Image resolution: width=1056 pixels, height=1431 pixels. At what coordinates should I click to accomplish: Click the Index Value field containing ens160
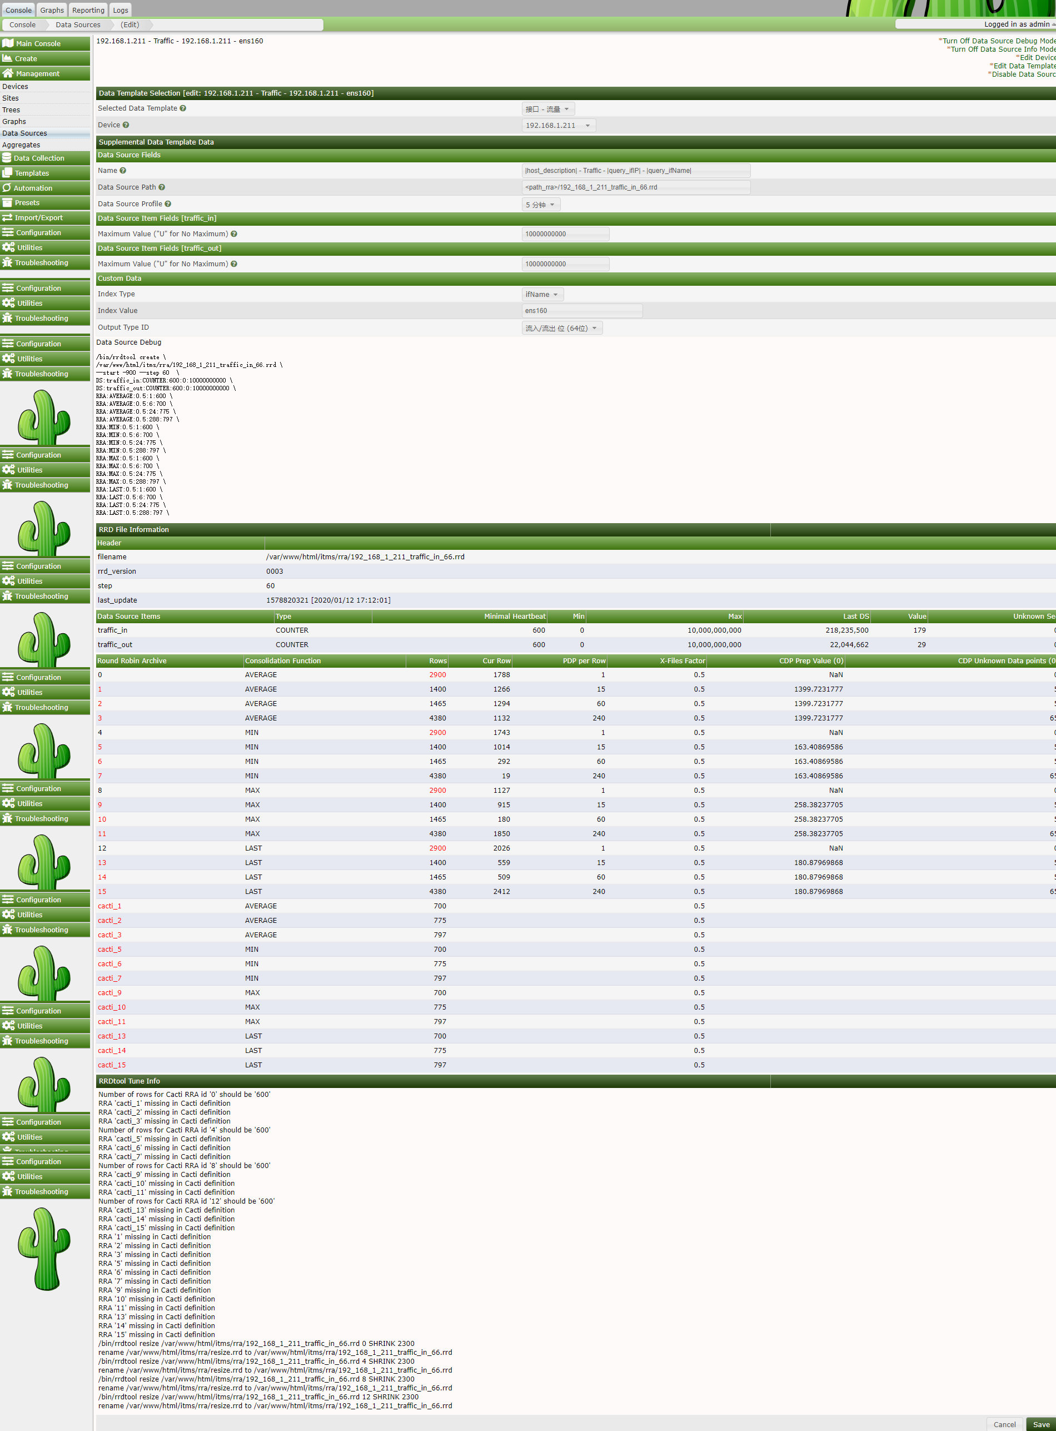(582, 311)
